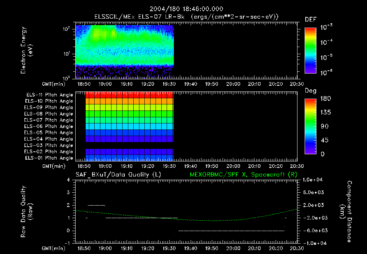Click the 'ELS-10 Pitch Angle' row label
Viewport: 367px width, 254px height.
tap(49, 101)
